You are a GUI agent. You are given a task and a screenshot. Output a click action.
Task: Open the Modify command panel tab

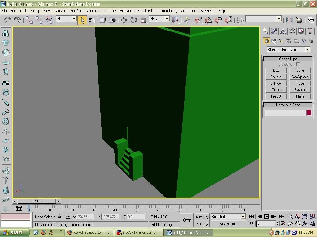pos(274,31)
